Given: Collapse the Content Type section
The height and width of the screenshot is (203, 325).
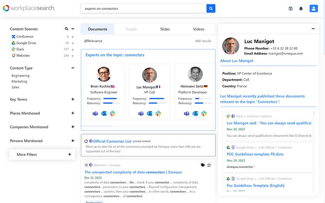Looking at the screenshot, I should coord(73,68).
